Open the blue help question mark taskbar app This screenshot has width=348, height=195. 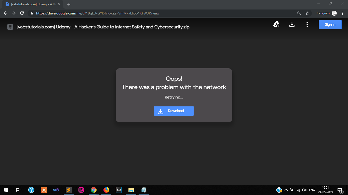pos(31,190)
